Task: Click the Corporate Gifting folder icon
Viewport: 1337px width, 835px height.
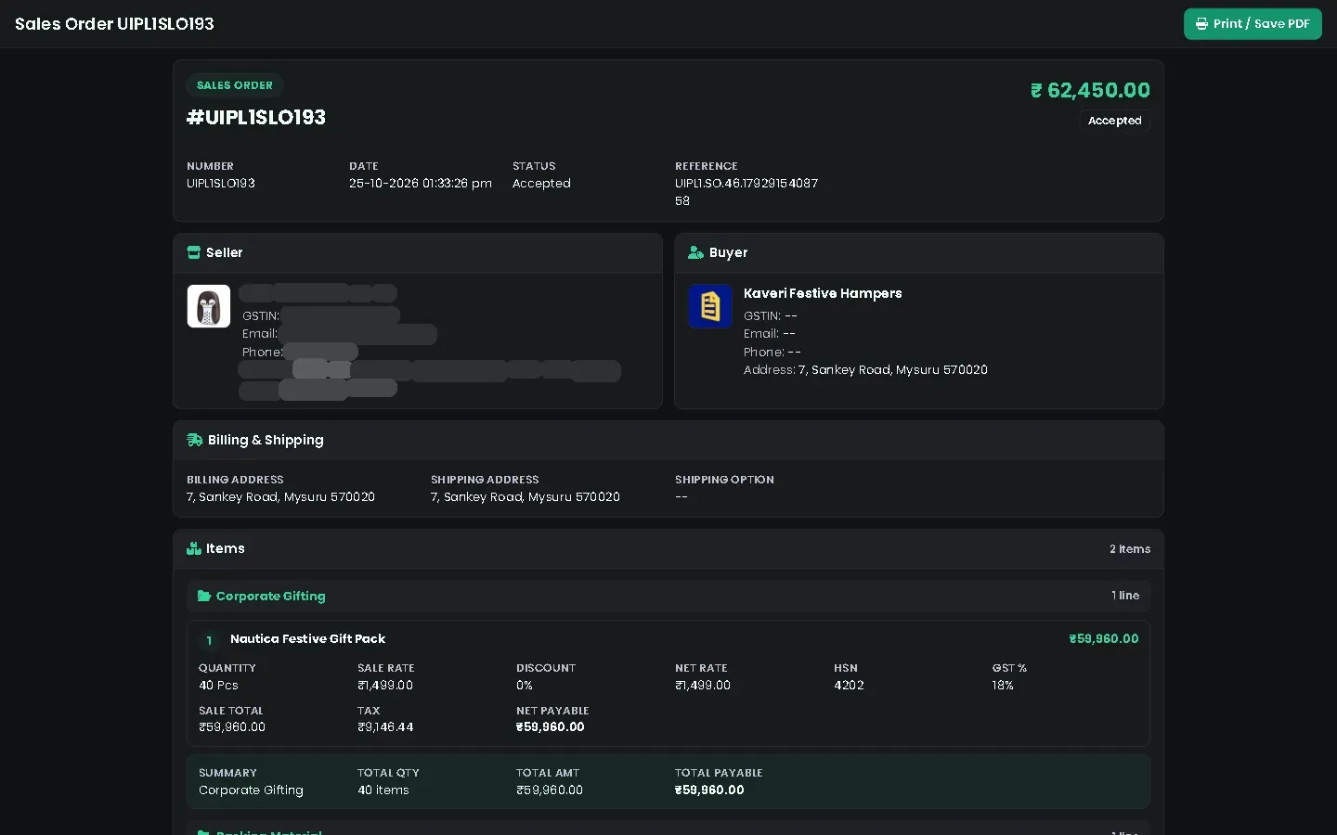Action: (204, 596)
